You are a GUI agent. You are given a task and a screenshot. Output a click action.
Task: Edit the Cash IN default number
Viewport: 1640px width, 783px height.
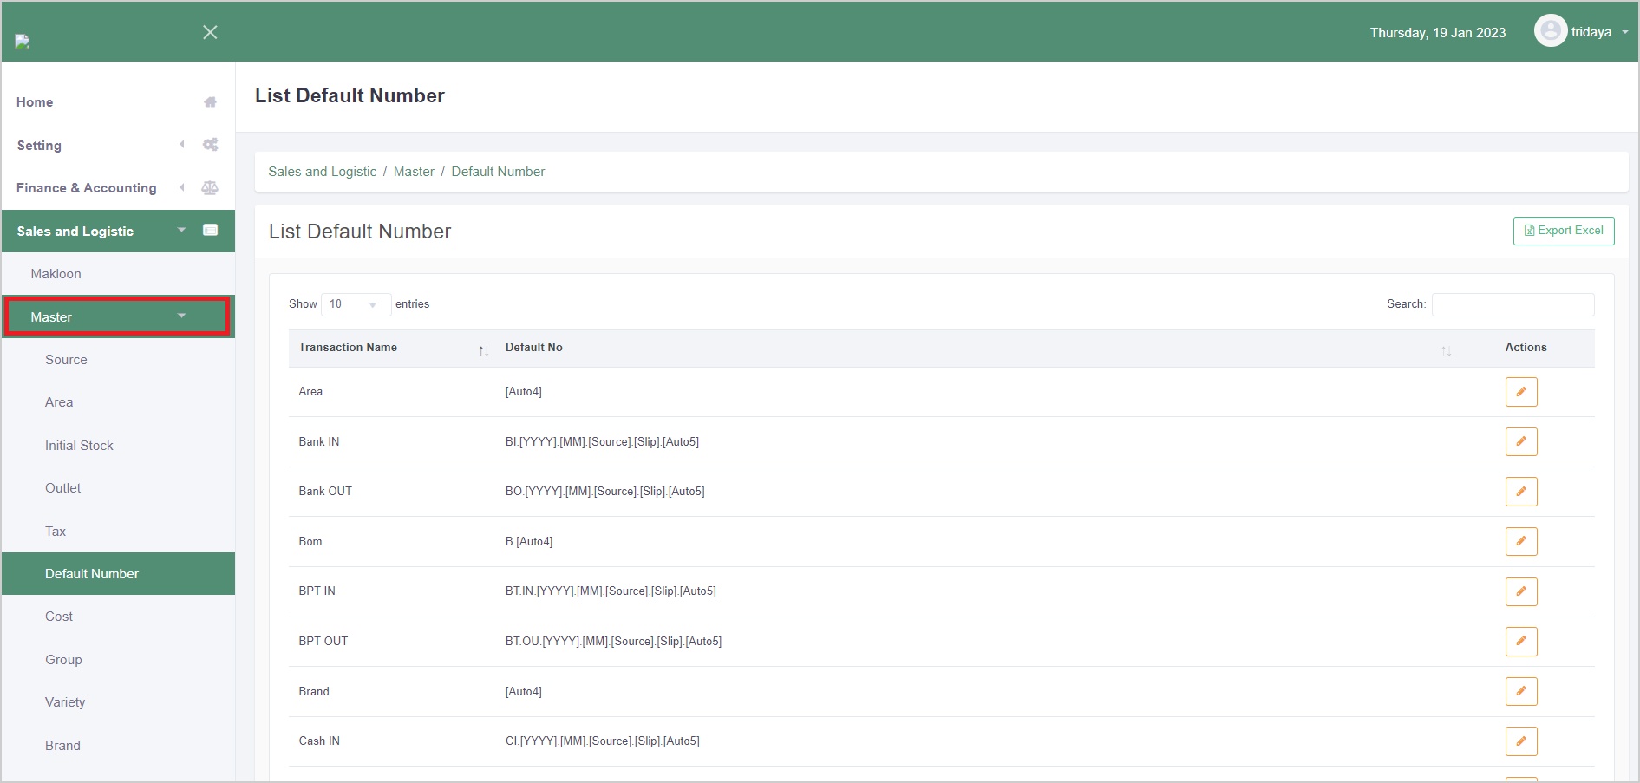pos(1520,741)
